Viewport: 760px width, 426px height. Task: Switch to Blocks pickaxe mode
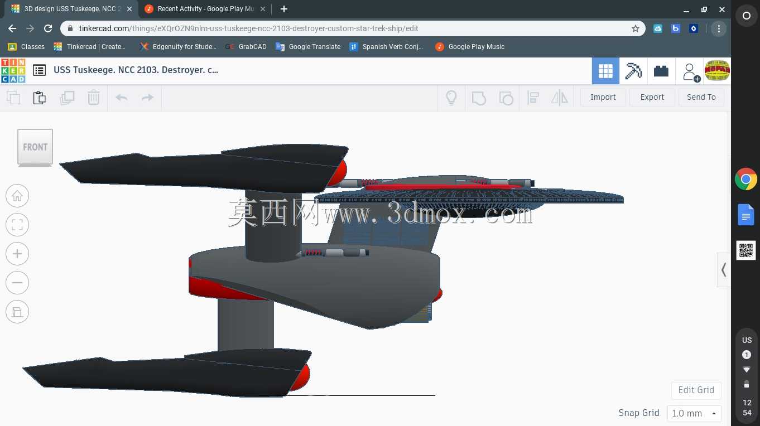pyautogui.click(x=633, y=71)
